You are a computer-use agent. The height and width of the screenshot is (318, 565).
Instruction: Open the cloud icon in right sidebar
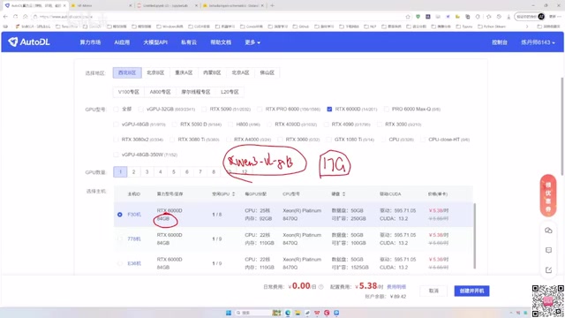coord(548,231)
